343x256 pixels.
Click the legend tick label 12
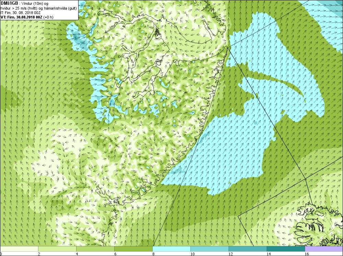230,254
